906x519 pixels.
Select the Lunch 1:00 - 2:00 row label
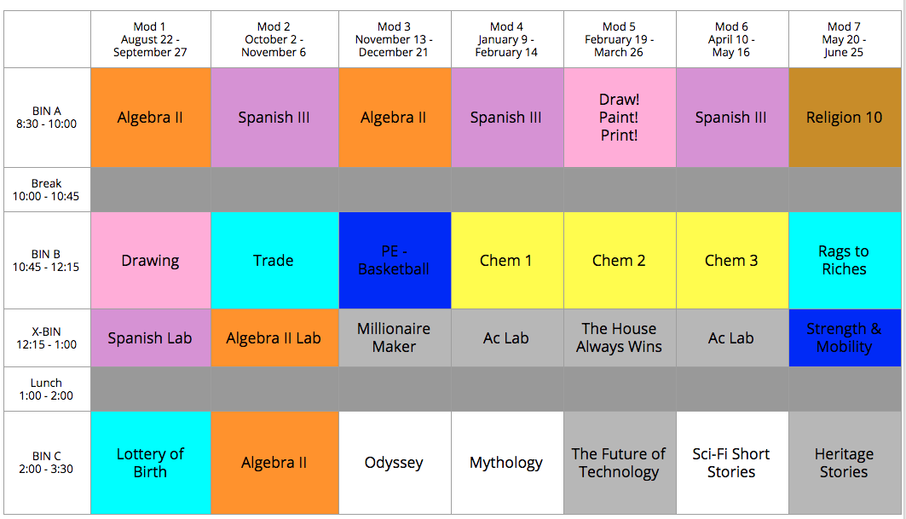point(47,389)
